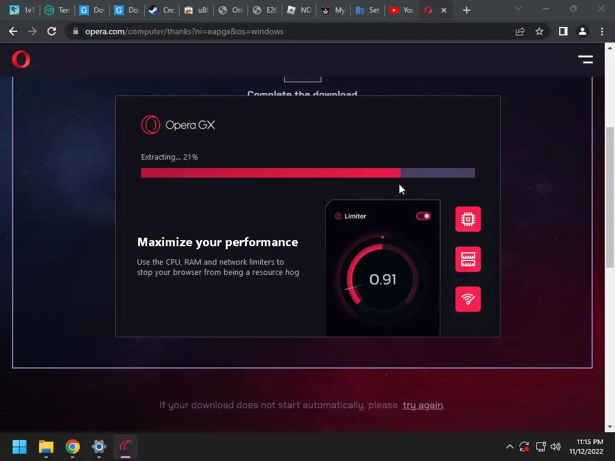615x461 pixels.
Task: Open a new browser tab
Action: (466, 10)
